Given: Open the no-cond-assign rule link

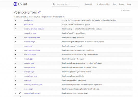Looking at the screenshot, I should pos(29,42).
